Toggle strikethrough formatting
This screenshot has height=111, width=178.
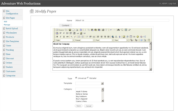pyautogui.click(x=67, y=37)
